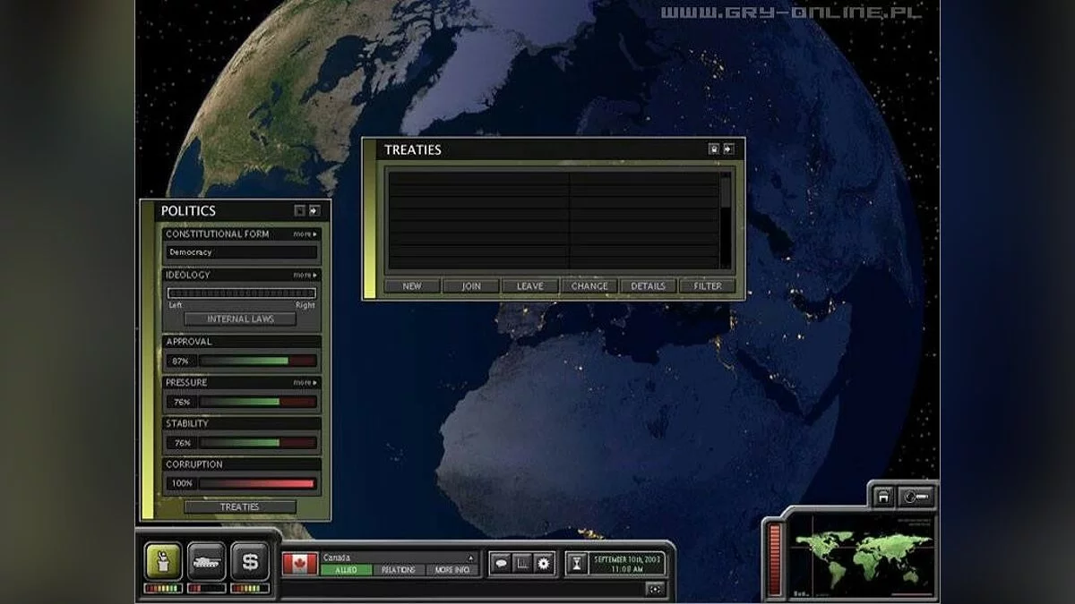Click the 100% corruption value
Image resolution: width=1075 pixels, height=604 pixels.
tap(180, 484)
